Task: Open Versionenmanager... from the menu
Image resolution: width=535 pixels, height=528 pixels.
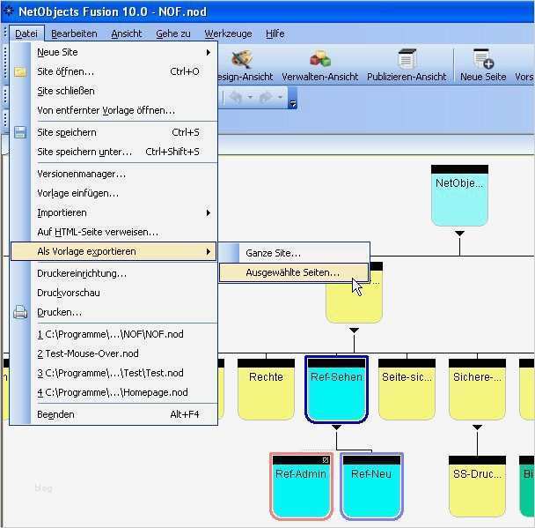Action: pyautogui.click(x=114, y=174)
